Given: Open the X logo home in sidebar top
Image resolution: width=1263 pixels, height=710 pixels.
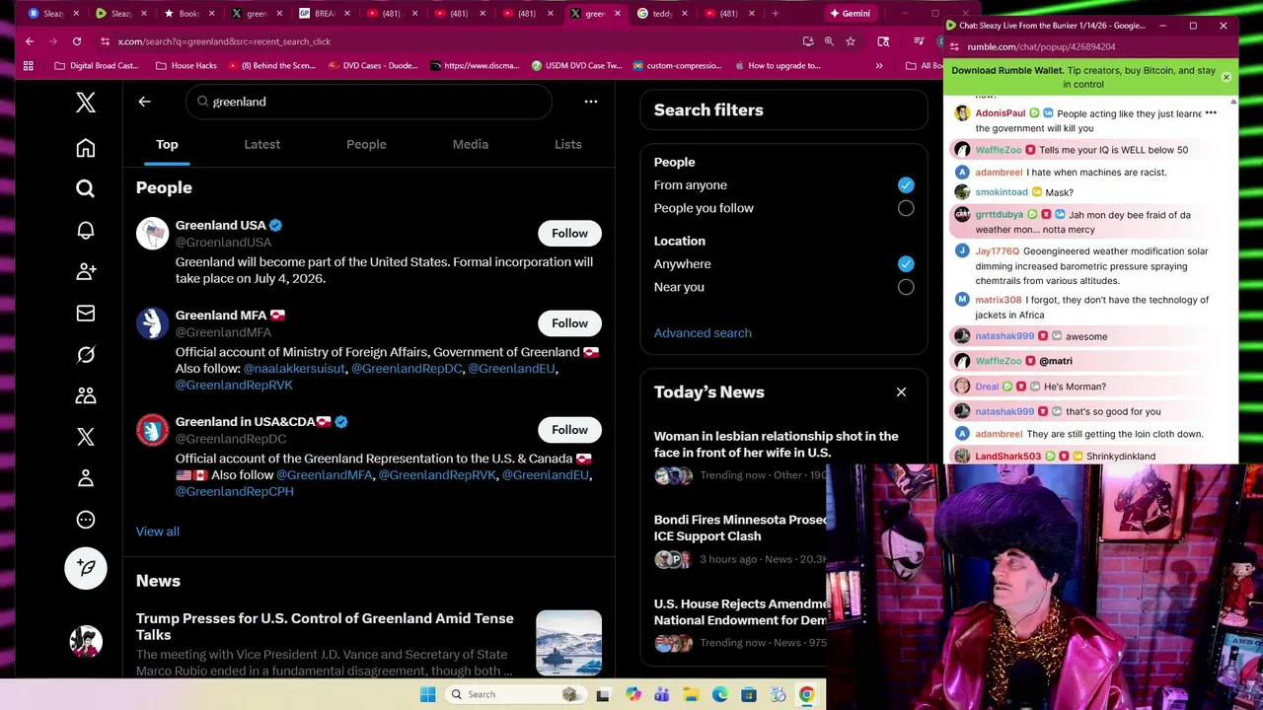Looking at the screenshot, I should [x=86, y=103].
